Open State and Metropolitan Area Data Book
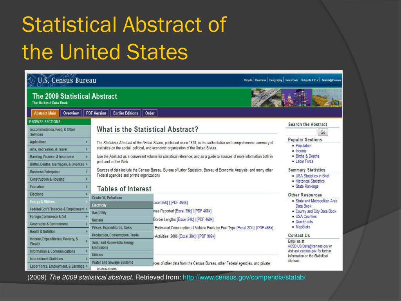This screenshot has width=401, height=301. (x=316, y=203)
